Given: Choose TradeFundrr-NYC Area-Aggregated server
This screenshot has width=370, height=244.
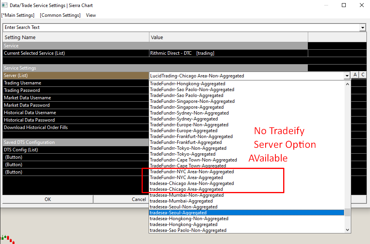Looking at the screenshot, I should coord(247,178).
